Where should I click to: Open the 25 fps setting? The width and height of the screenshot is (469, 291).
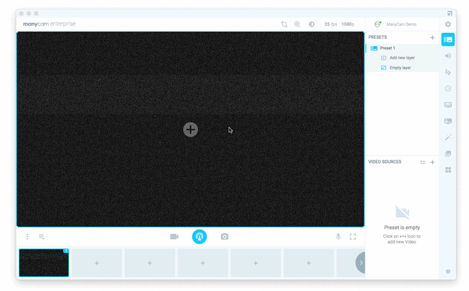pos(331,24)
